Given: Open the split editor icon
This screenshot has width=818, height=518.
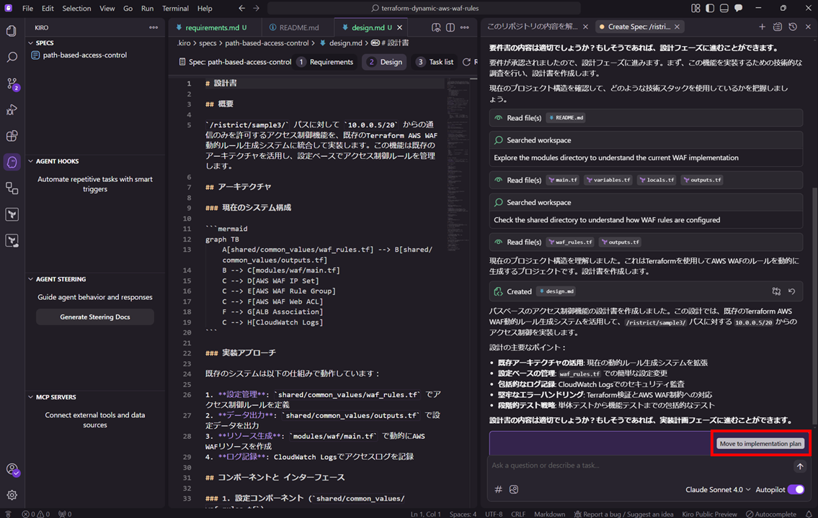Looking at the screenshot, I should pyautogui.click(x=450, y=27).
